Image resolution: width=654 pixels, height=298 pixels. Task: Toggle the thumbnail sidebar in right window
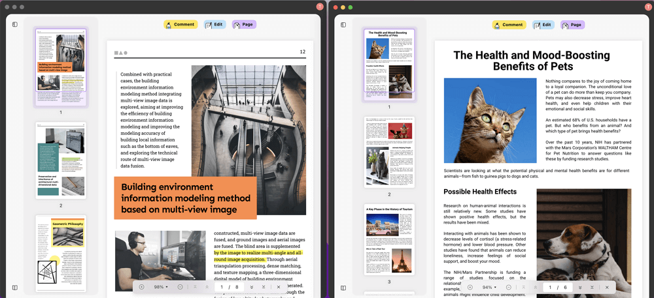click(343, 25)
